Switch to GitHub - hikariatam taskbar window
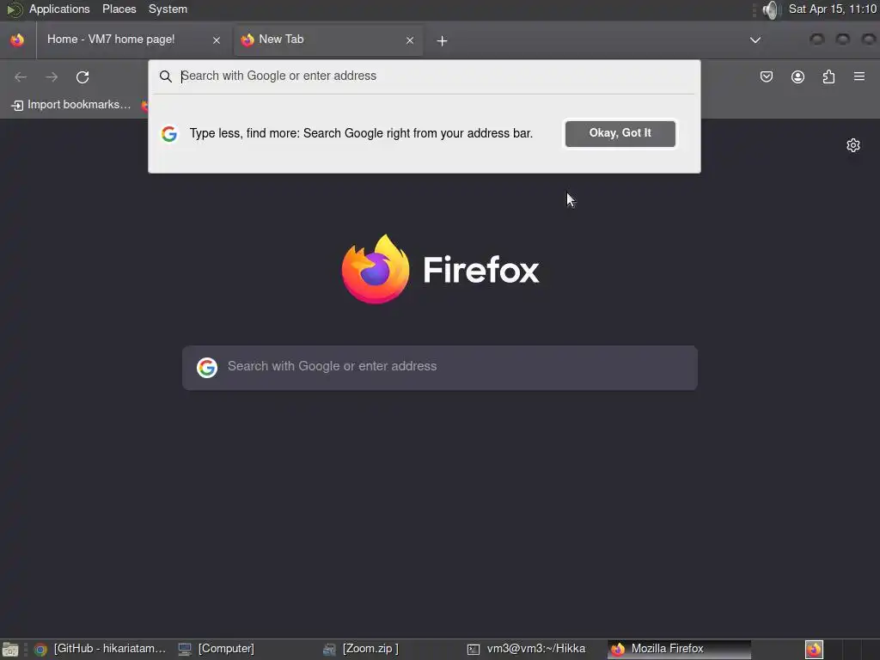880x660 pixels. 101,650
